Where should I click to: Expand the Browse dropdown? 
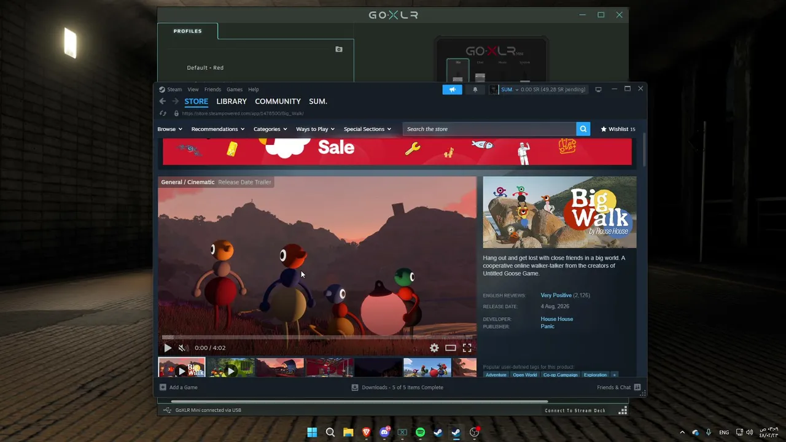pos(169,129)
